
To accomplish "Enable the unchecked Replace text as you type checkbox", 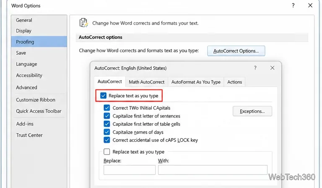I will tap(107, 152).
